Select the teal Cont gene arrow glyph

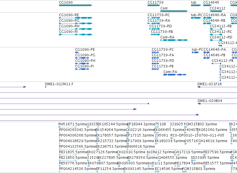[x=174, y=11]
